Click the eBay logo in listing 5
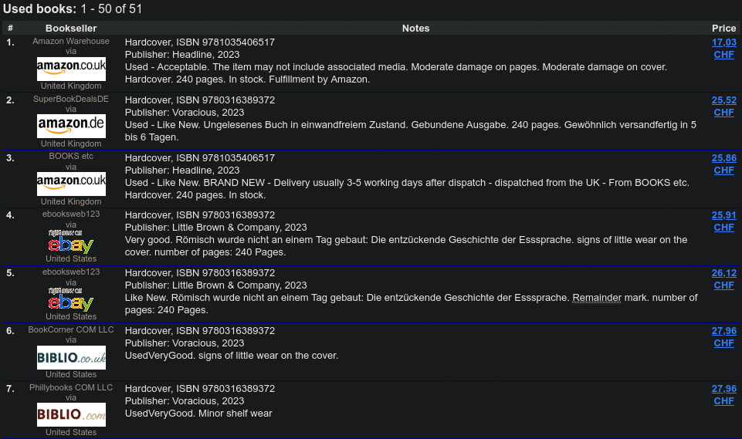Image resolution: width=742 pixels, height=439 pixels. (71, 299)
